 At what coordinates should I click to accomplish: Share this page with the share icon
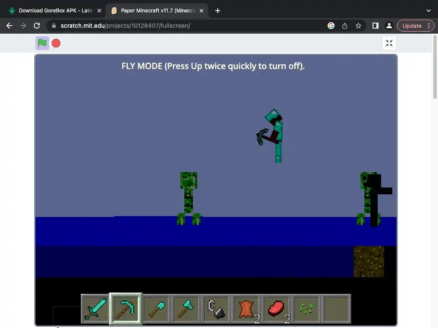[x=345, y=26]
